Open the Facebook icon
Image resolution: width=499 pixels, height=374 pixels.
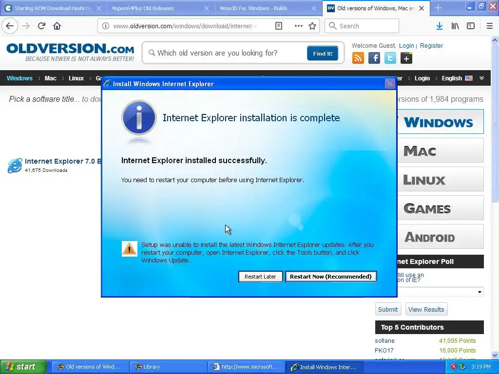(x=374, y=58)
